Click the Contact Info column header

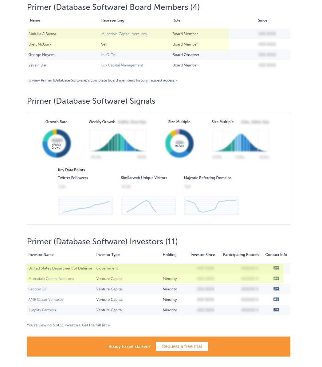tap(276, 255)
